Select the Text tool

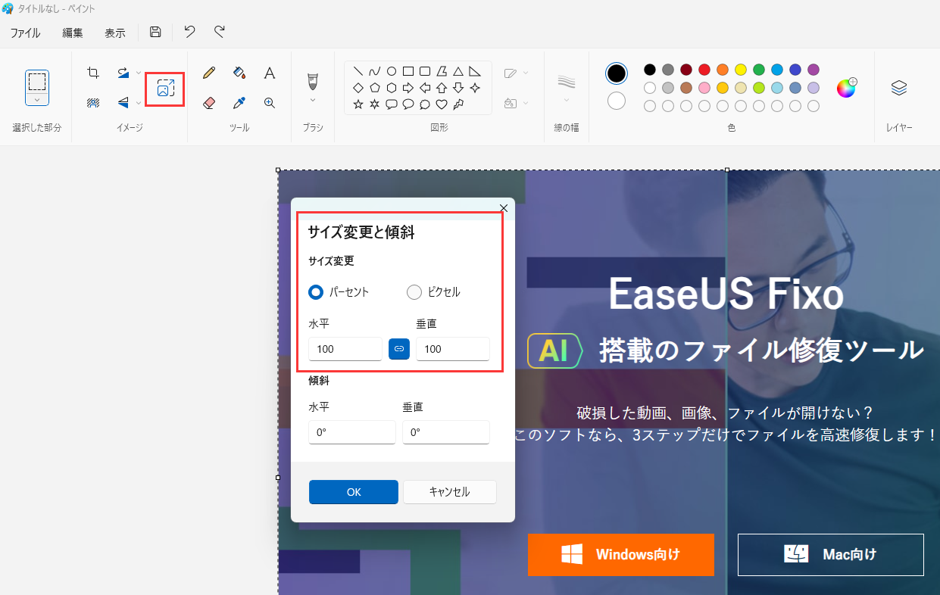(x=270, y=73)
